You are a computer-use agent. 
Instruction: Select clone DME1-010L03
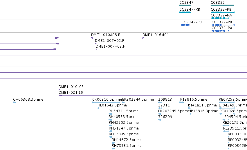(x=71, y=87)
